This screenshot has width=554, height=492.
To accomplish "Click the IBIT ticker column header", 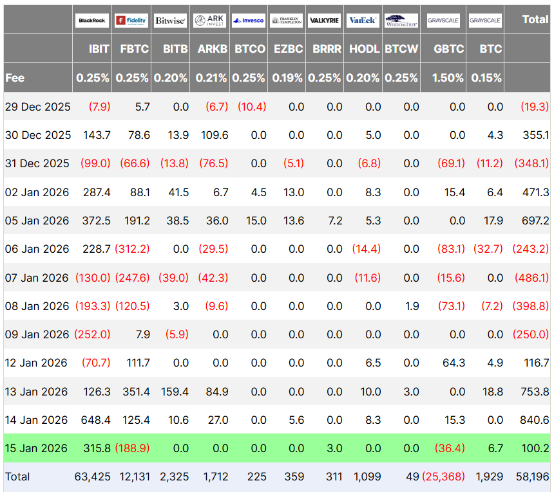I will pyautogui.click(x=99, y=49).
